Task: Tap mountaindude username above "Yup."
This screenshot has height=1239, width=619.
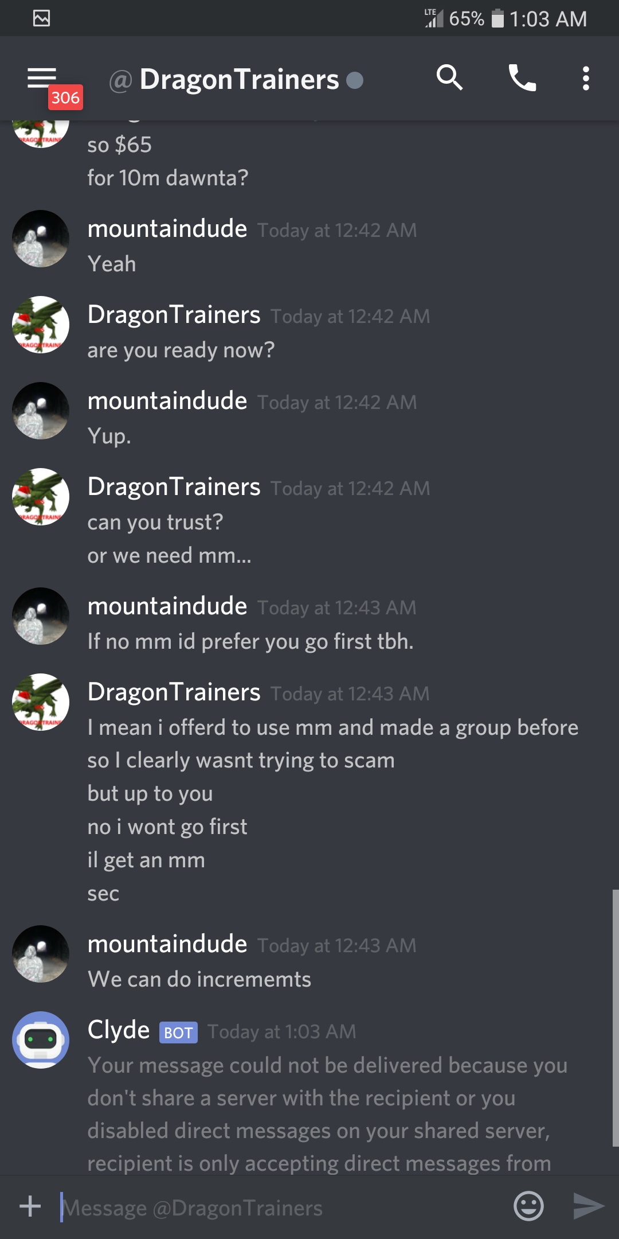Action: [x=167, y=400]
